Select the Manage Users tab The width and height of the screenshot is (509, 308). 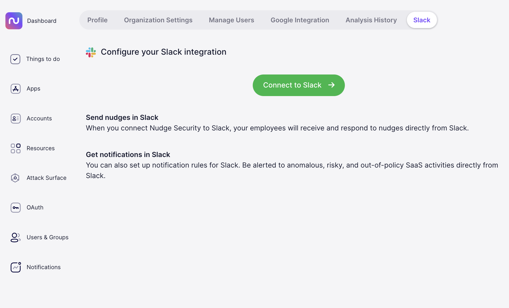click(x=231, y=20)
